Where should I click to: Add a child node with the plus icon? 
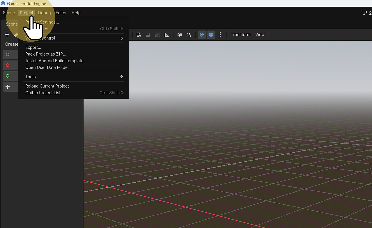click(7, 34)
